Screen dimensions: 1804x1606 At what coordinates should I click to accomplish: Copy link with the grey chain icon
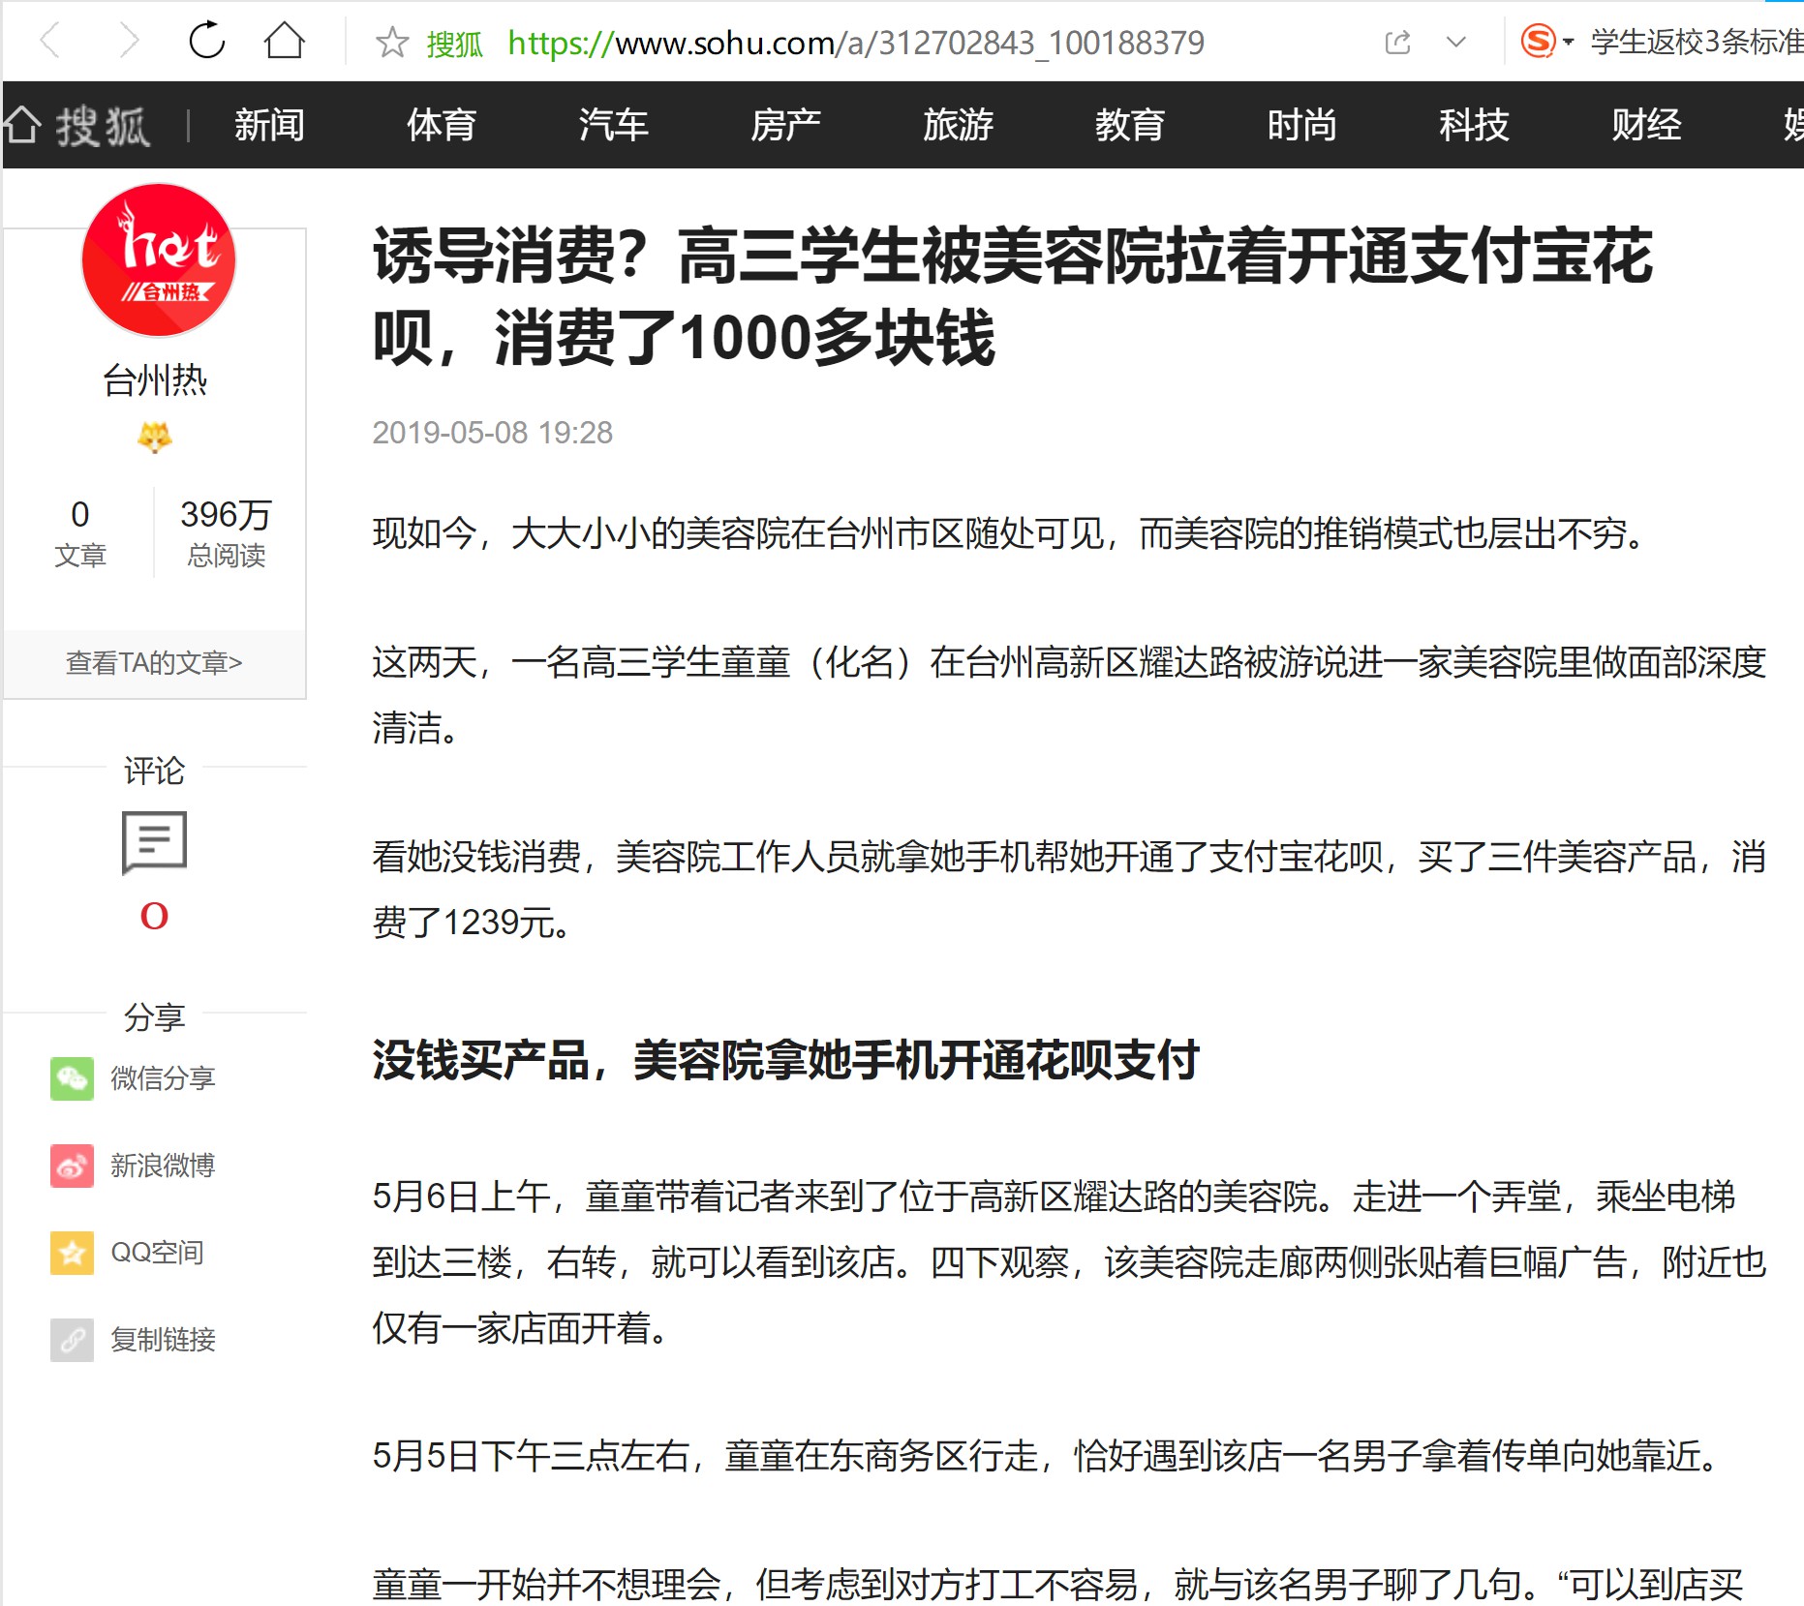(73, 1340)
